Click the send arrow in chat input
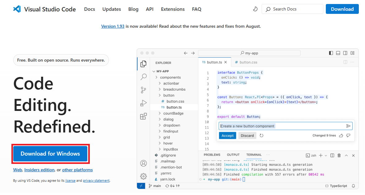Viewport: 365px width, 195px height. 348,126
